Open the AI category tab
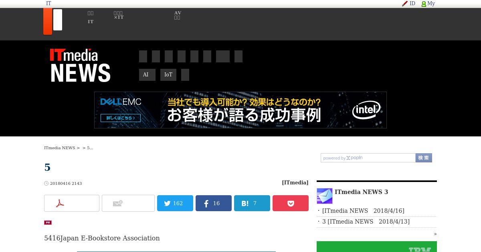This screenshot has height=252, width=481. click(147, 75)
